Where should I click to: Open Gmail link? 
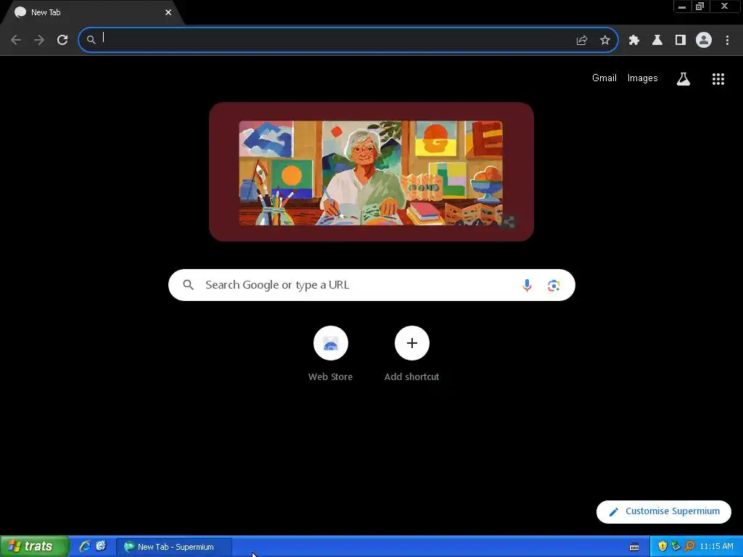604,78
